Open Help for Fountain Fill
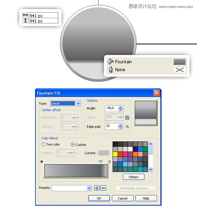The image size is (197, 214). coord(146,198)
